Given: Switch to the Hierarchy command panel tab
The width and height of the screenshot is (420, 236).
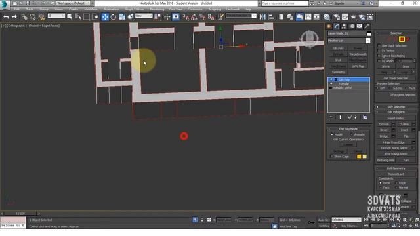Looking at the screenshot, I should 344,26.
